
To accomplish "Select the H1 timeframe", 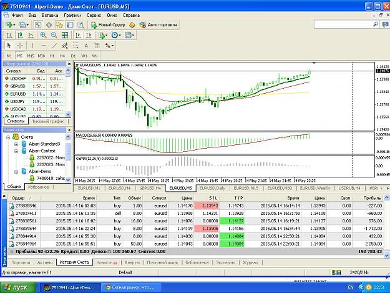I will point(52,56).
